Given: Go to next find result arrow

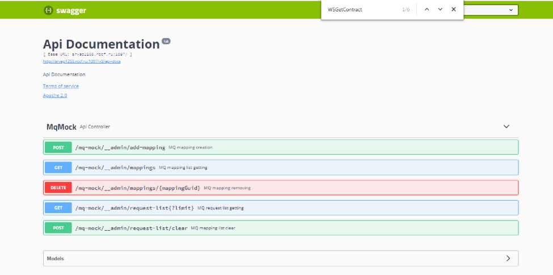Looking at the screenshot, I should point(440,10).
